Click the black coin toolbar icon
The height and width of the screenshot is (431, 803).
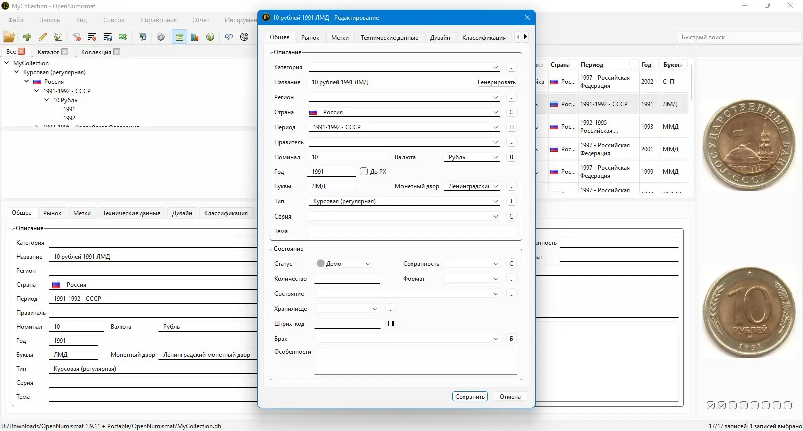(244, 37)
